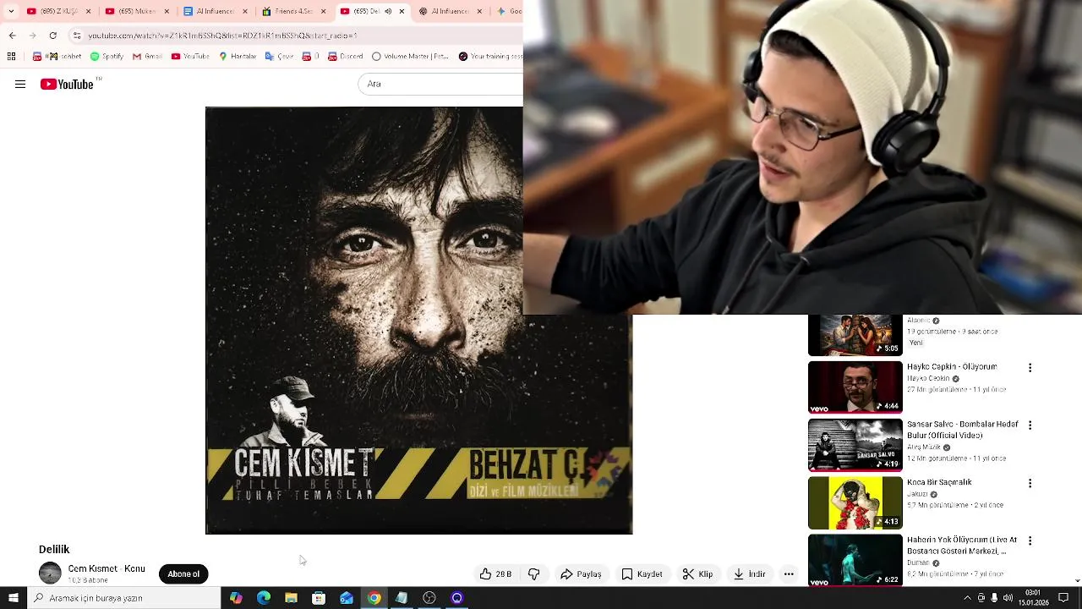
Task: Reload the current page
Action: (53, 36)
